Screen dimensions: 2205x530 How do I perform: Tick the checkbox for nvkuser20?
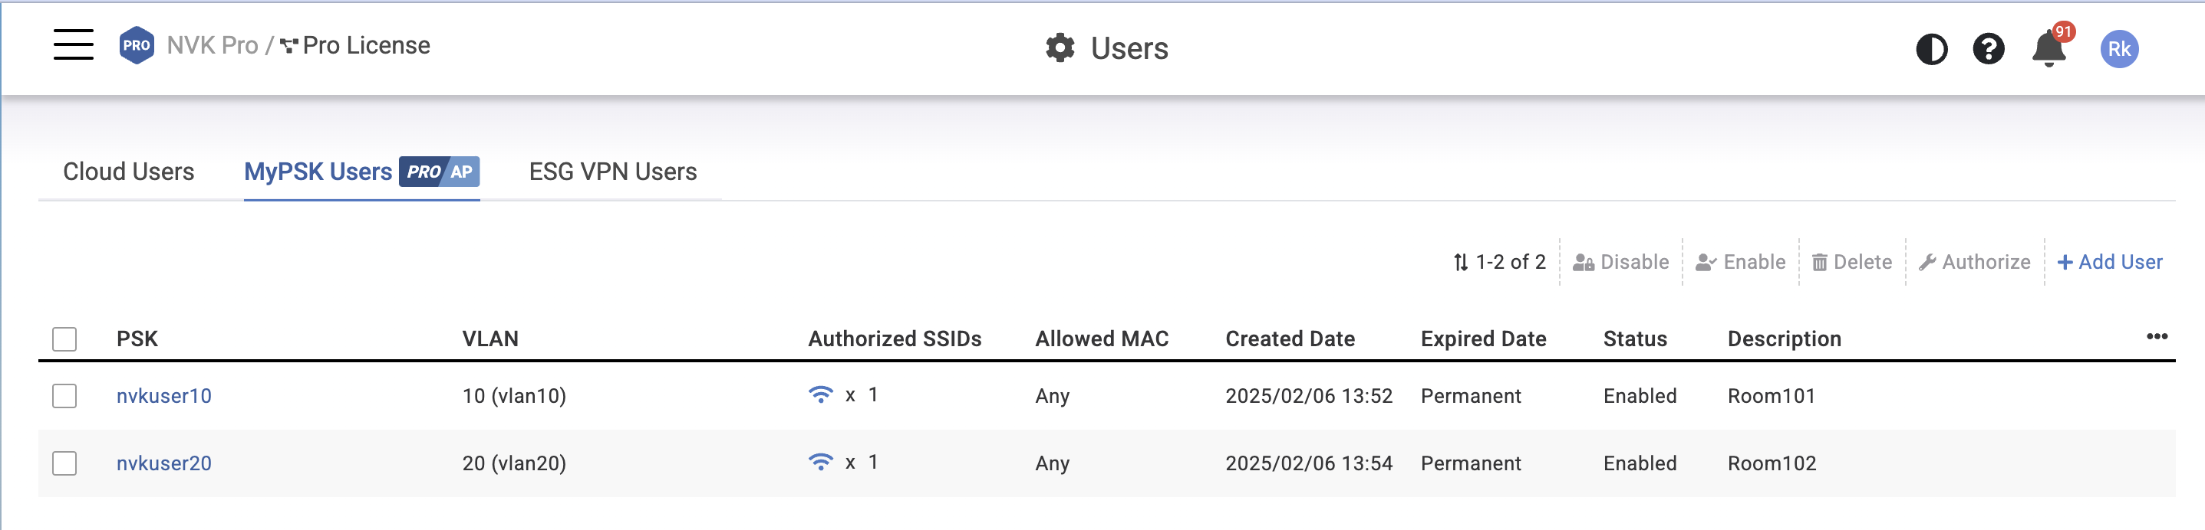point(64,463)
